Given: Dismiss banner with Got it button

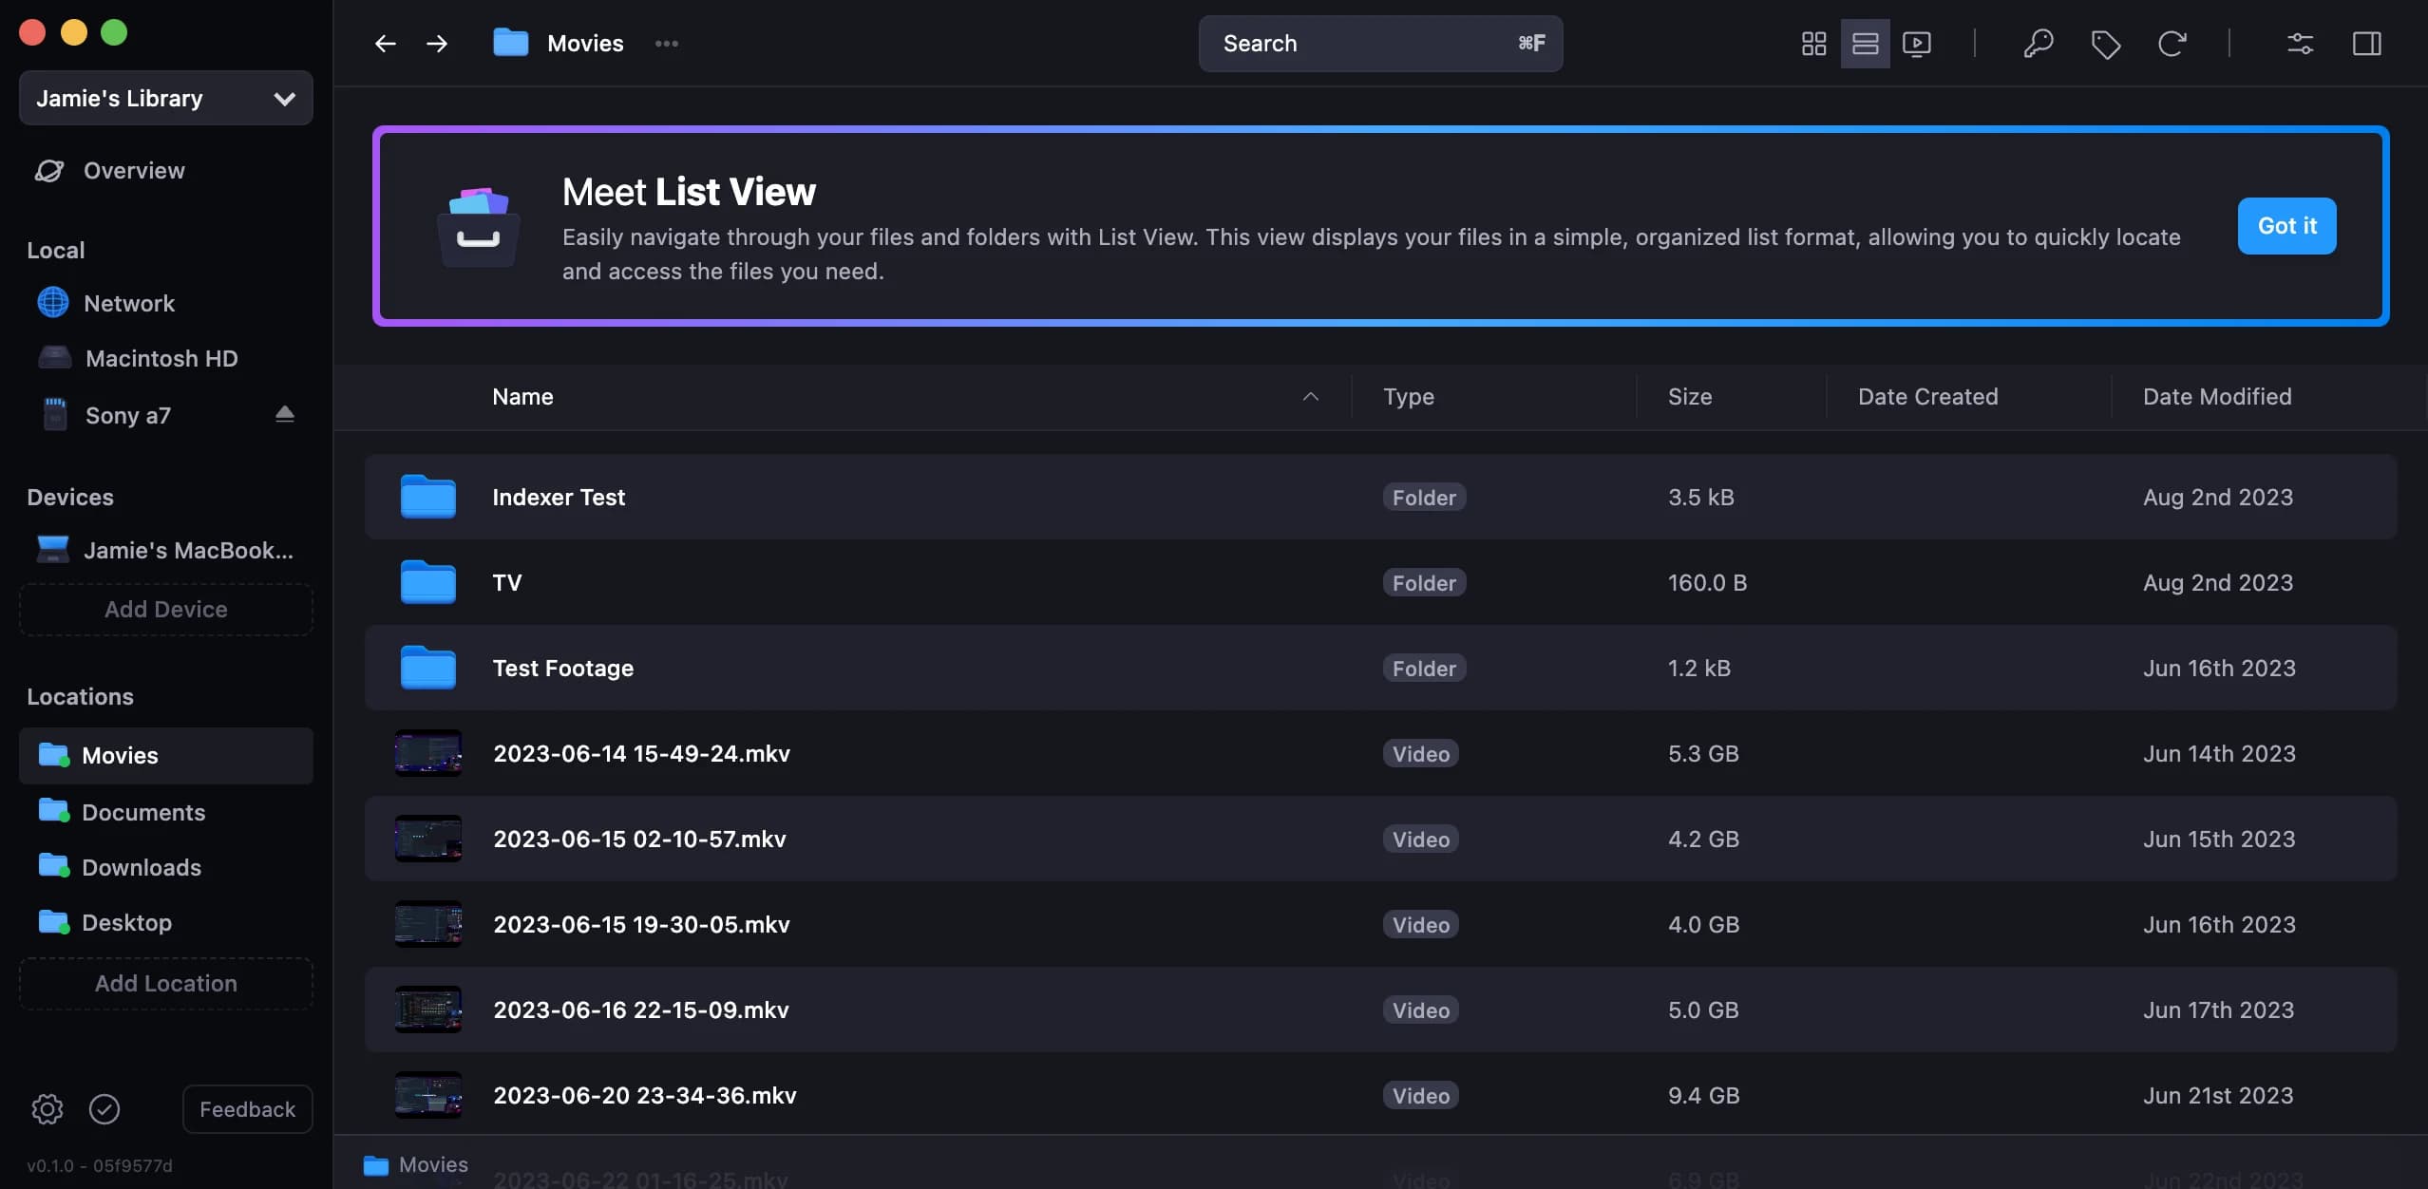Looking at the screenshot, I should coord(2286,226).
